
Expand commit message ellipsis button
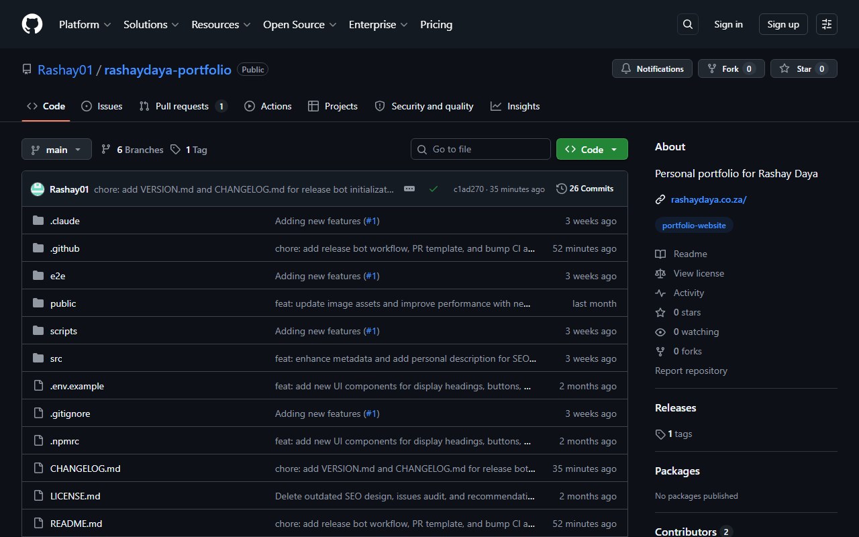pyautogui.click(x=409, y=189)
